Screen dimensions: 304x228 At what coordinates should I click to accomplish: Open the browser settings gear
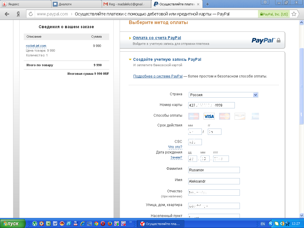(x=265, y=2)
